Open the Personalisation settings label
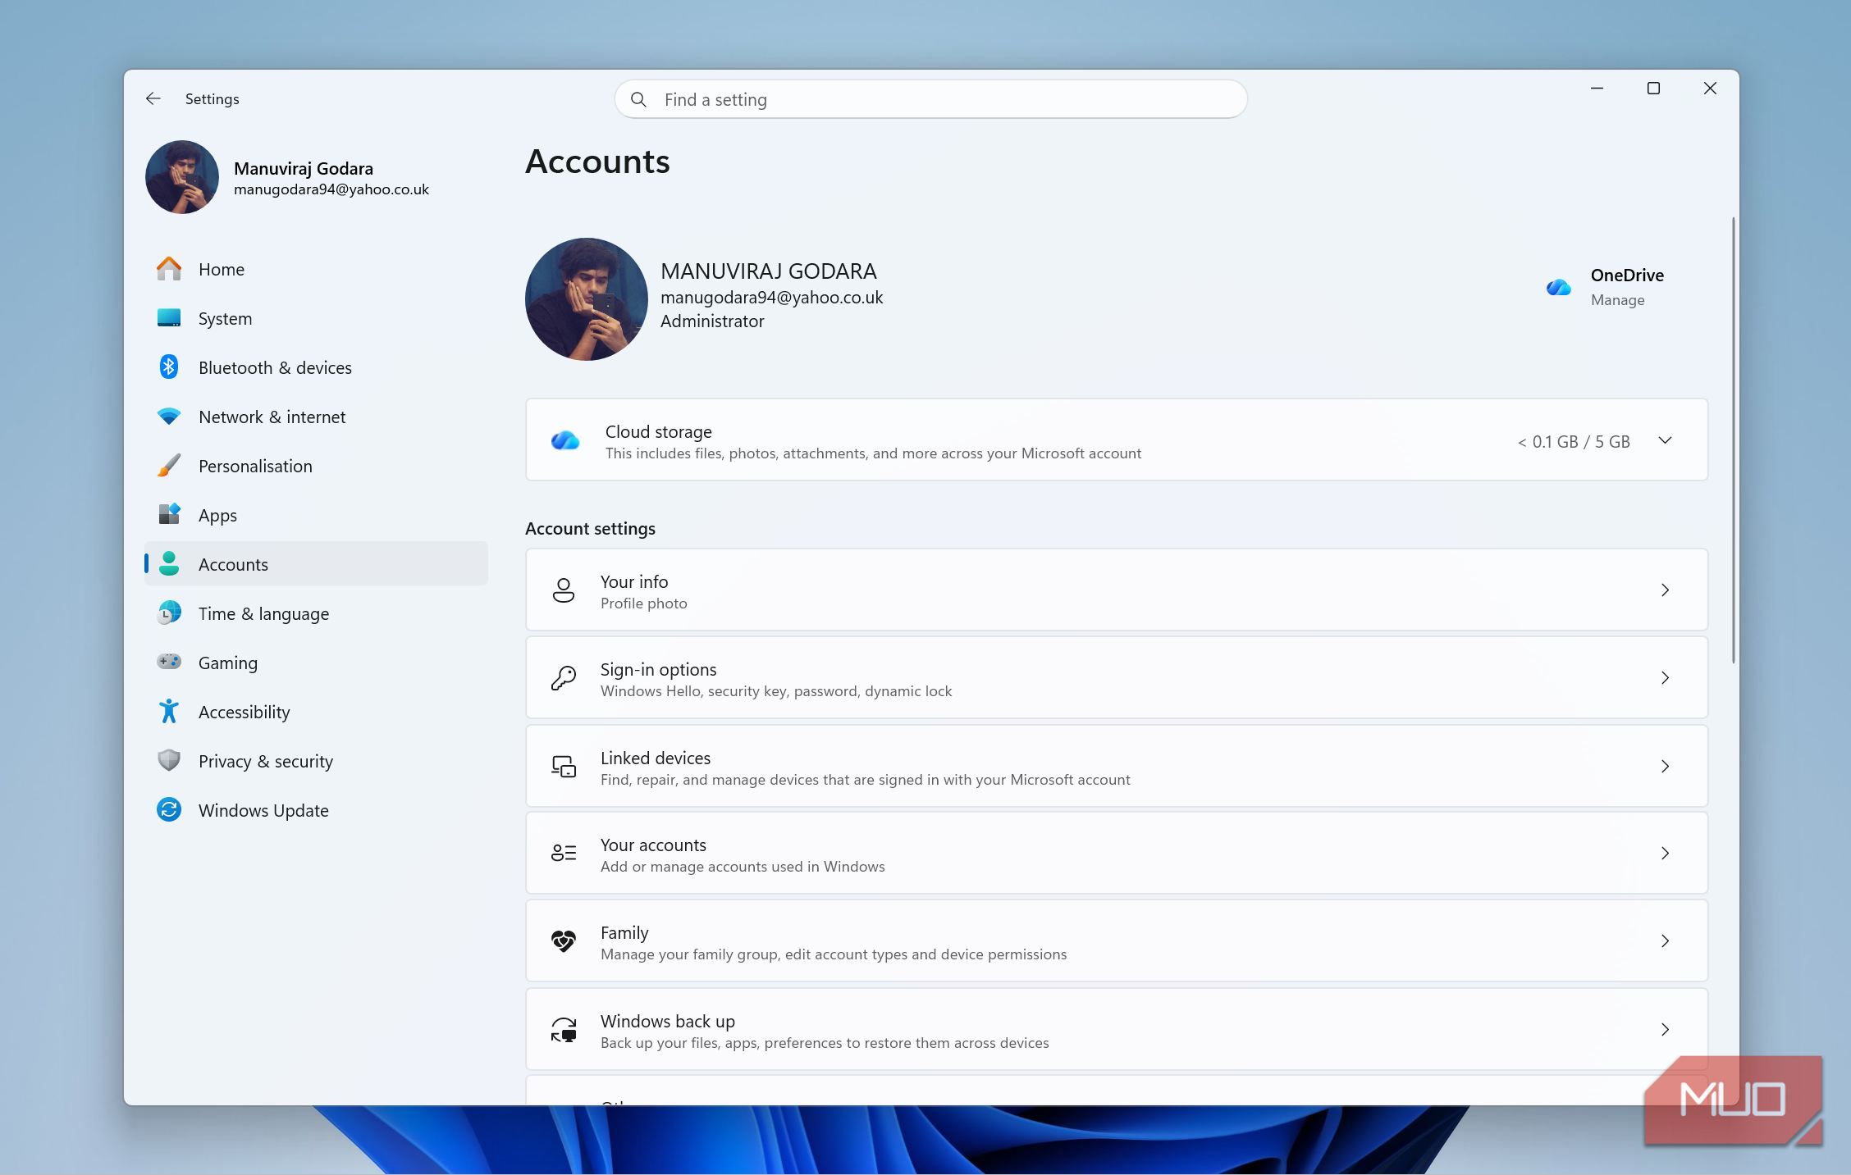The height and width of the screenshot is (1175, 1851). tap(255, 466)
